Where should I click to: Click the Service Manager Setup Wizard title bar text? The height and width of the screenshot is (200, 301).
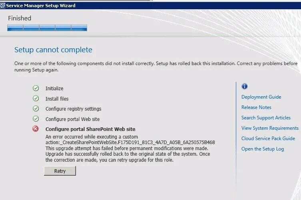click(41, 6)
